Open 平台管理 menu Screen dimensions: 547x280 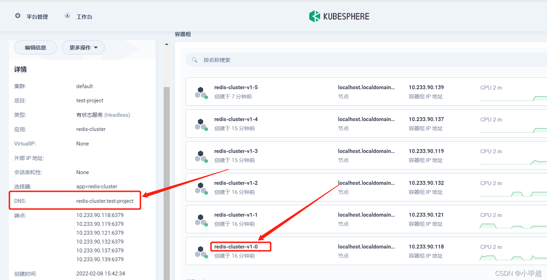(37, 17)
